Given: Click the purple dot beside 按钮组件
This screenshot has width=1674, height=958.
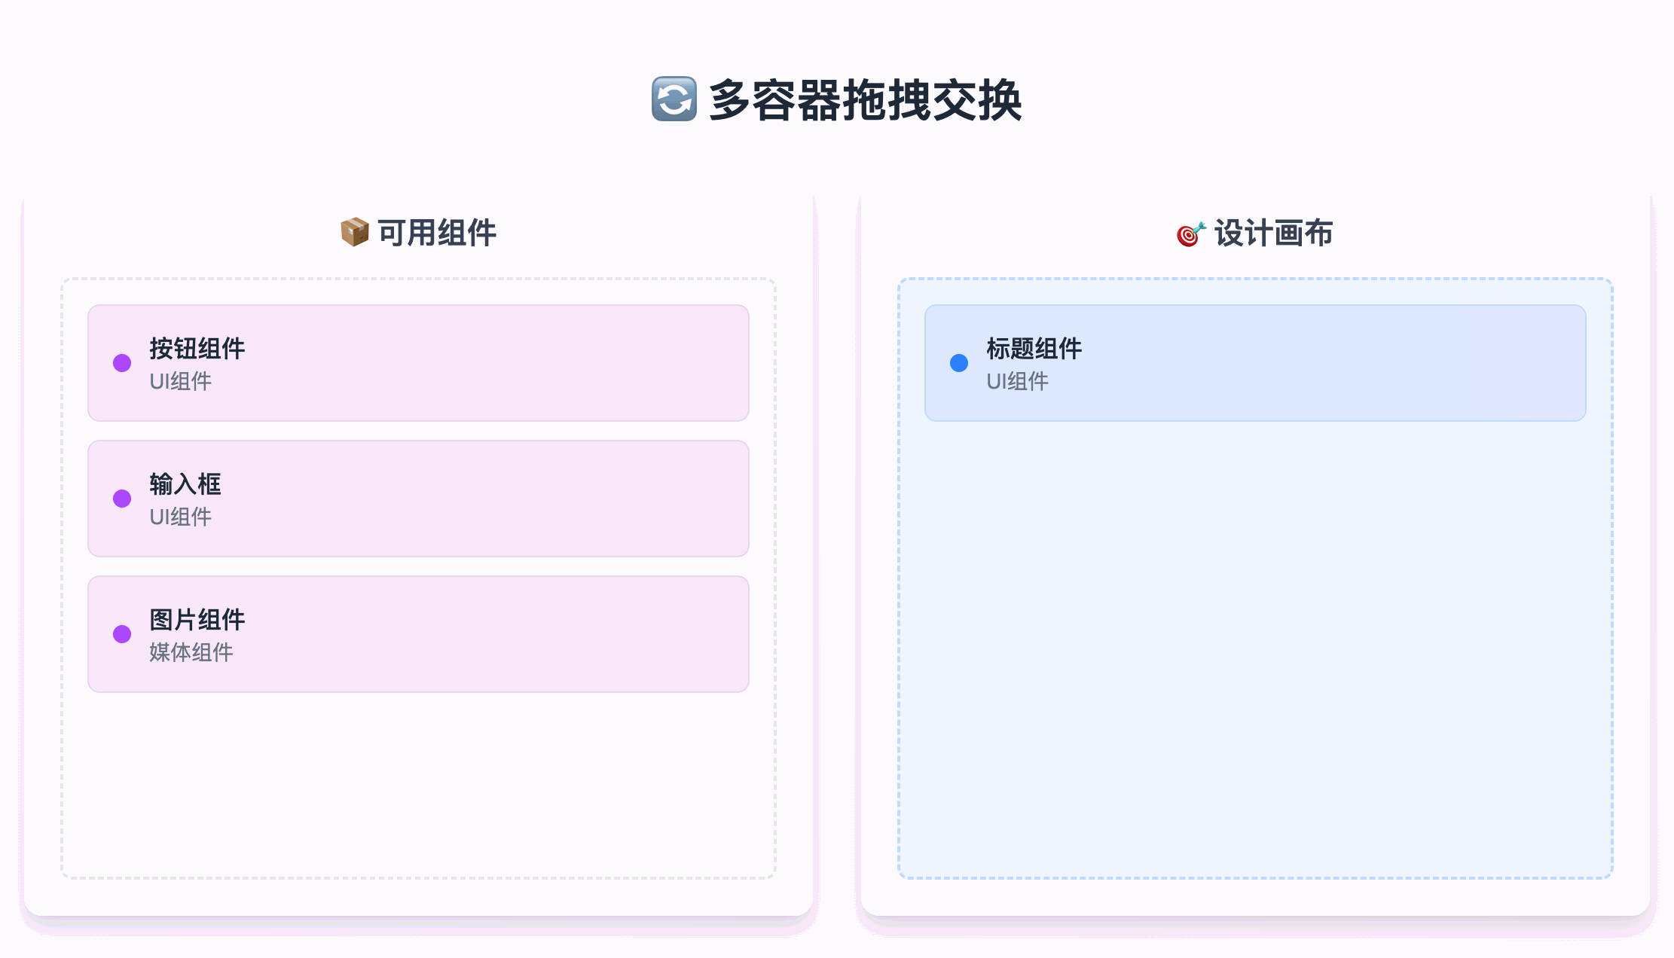Looking at the screenshot, I should [x=122, y=363].
